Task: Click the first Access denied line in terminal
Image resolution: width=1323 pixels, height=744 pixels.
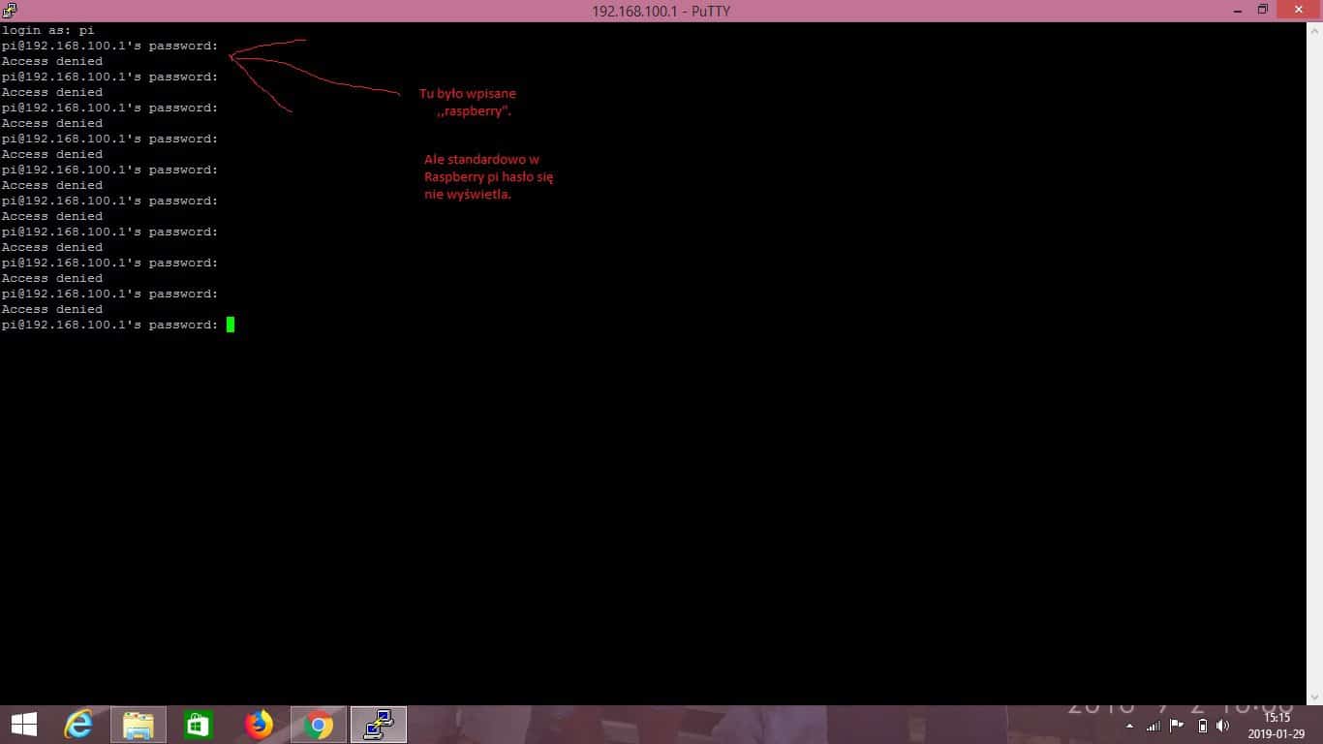Action: pyautogui.click(x=52, y=61)
